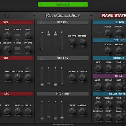Click the PITCH ENV attack (A) slider
This screenshot has width=126, height=126.
pos(42,118)
